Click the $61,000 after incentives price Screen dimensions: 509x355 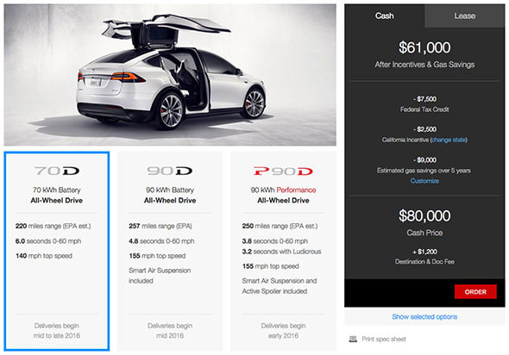coord(424,47)
